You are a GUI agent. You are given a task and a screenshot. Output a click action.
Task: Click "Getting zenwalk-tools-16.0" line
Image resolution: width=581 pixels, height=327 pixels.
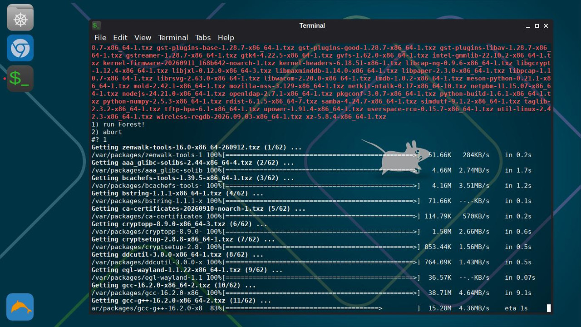(197, 148)
